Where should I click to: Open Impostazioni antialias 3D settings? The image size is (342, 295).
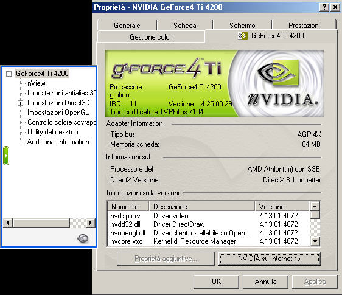(61, 93)
